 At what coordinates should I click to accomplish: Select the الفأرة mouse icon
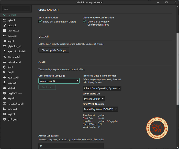[x=4, y=67]
